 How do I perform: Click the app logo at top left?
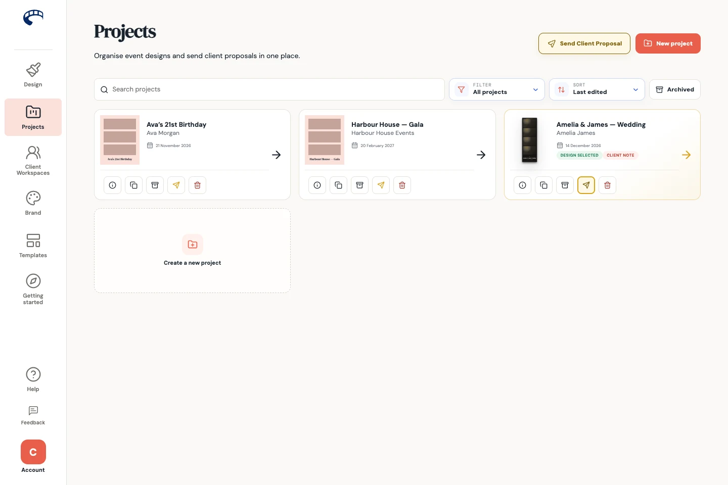[x=33, y=18]
